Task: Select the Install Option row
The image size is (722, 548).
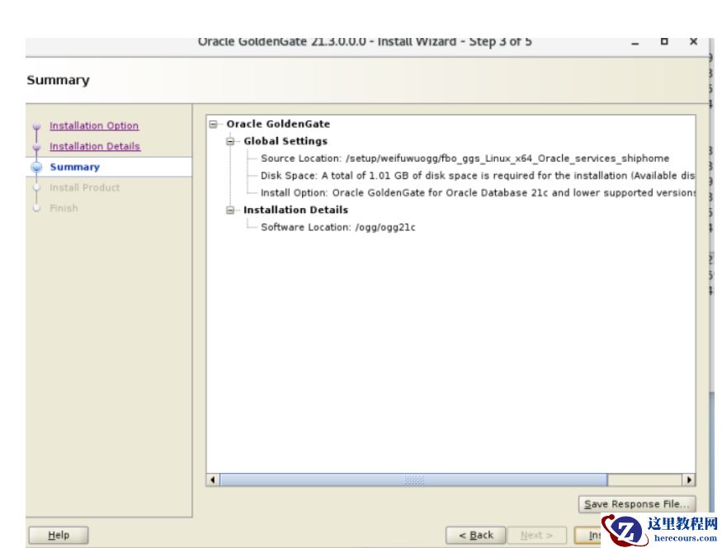Action: tap(478, 193)
